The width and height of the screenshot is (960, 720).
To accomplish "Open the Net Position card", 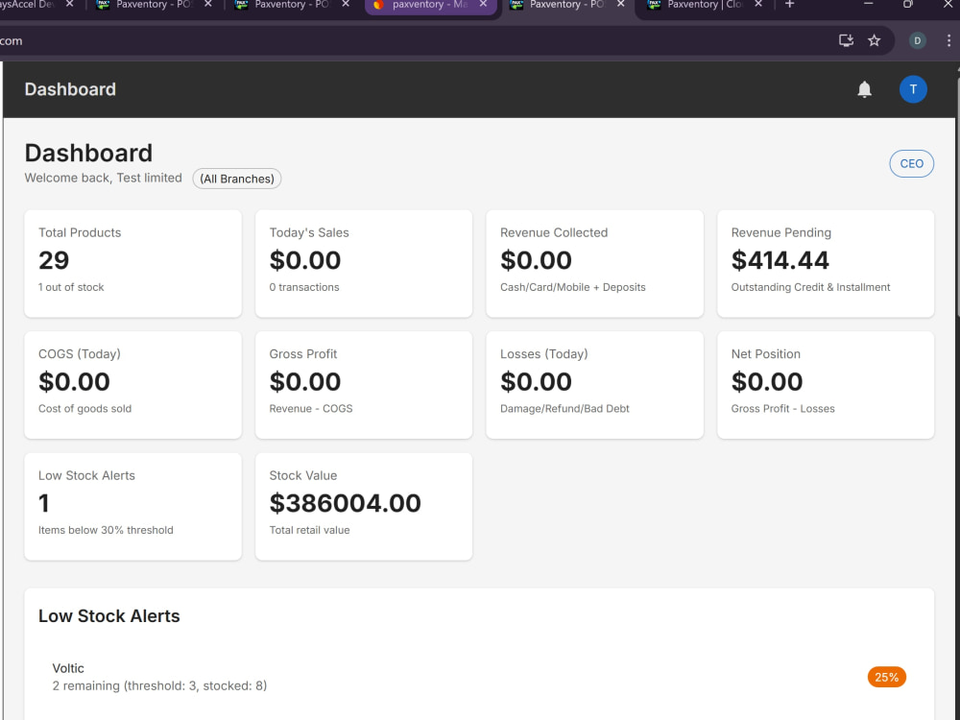I will (826, 385).
